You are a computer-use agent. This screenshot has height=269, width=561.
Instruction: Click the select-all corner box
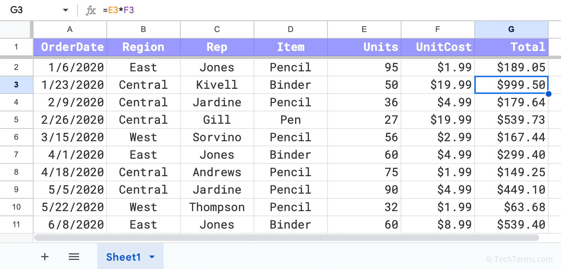(16, 29)
